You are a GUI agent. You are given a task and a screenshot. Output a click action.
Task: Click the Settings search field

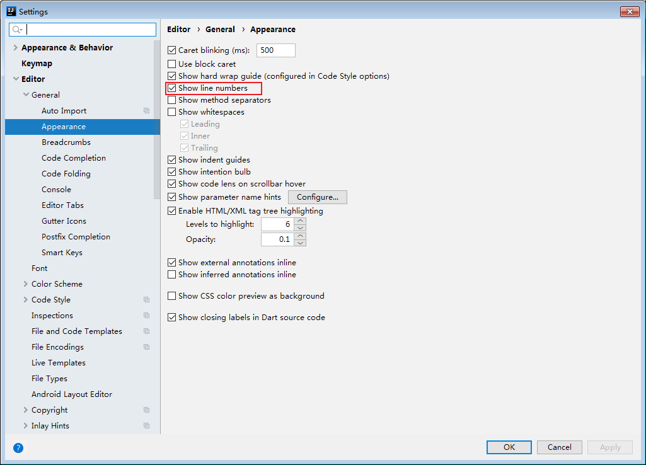point(83,29)
